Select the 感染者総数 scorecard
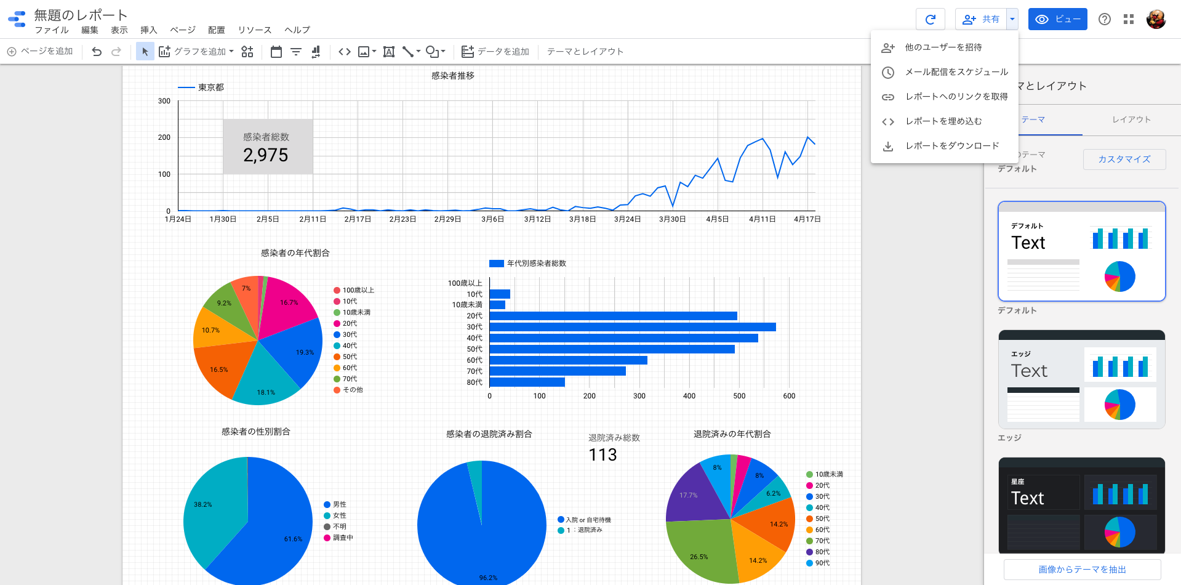The width and height of the screenshot is (1181, 585). 268,147
